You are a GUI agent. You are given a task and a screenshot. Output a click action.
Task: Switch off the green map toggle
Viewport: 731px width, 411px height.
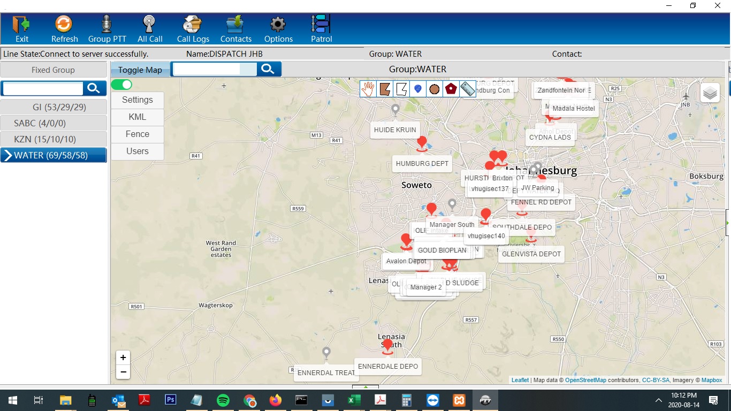(121, 85)
